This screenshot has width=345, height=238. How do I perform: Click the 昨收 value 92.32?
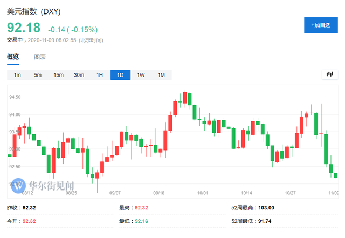click(x=29, y=208)
